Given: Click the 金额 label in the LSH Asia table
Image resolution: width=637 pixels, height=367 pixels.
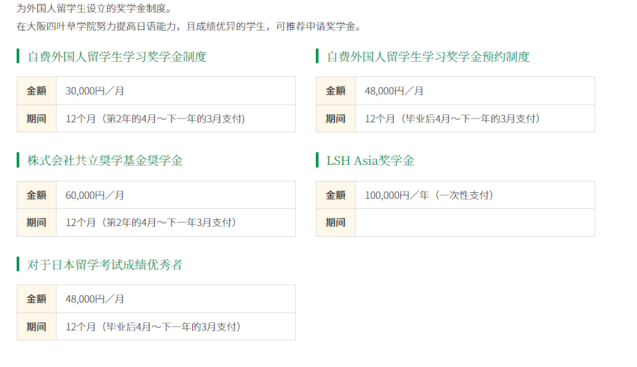Looking at the screenshot, I should point(336,195).
